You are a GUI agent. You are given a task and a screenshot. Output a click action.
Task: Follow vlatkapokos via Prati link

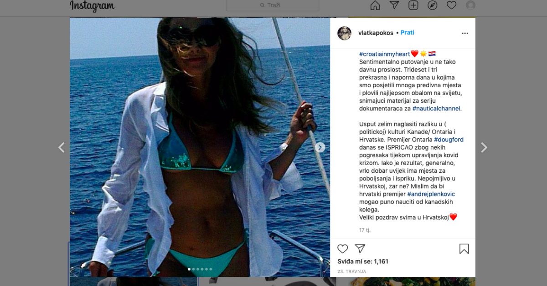tap(407, 33)
